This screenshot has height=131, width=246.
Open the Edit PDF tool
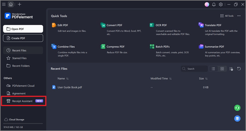[x=63, y=25]
